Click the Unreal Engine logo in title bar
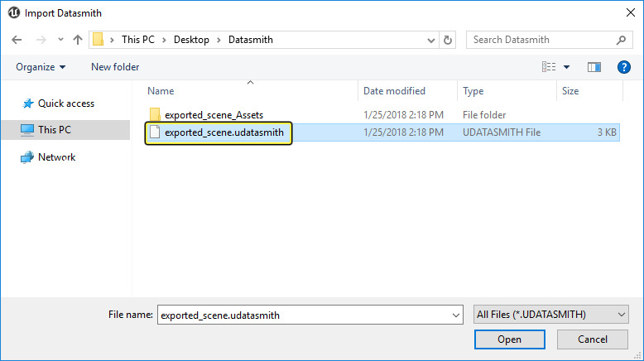 [14, 12]
